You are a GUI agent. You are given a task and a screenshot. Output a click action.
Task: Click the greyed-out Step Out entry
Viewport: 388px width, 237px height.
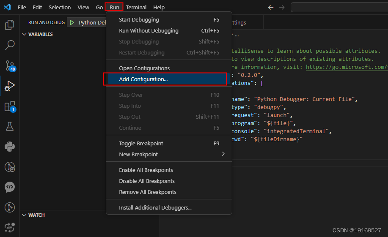[169, 117]
